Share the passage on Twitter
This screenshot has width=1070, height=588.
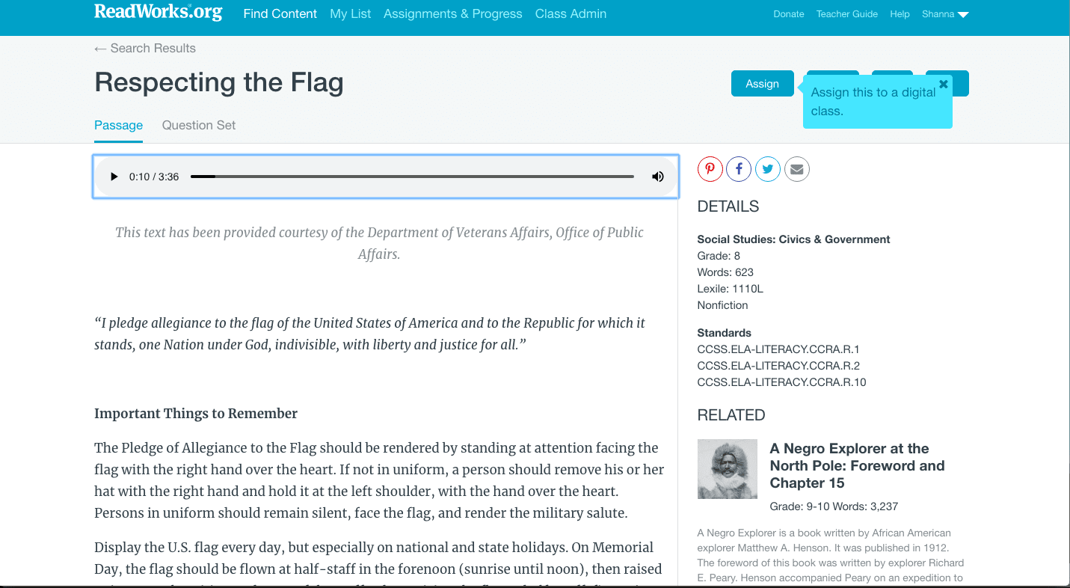tap(768, 169)
